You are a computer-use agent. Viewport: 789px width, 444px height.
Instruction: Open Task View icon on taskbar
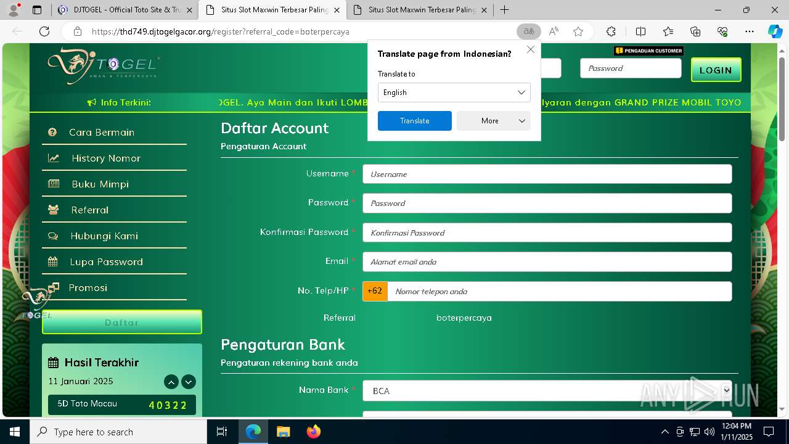coord(222,432)
